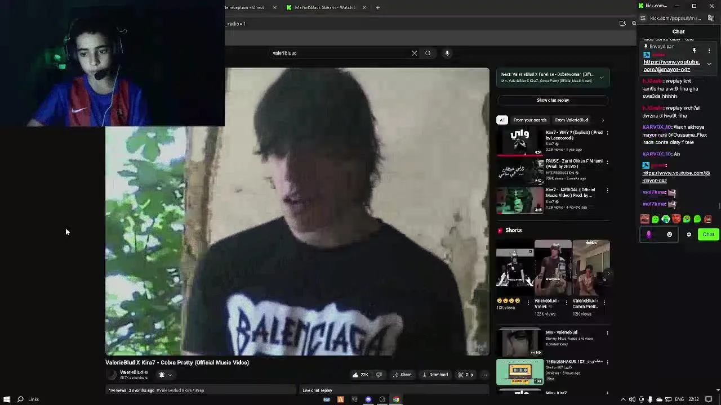Screen dimensions: 721x405
Task: Open options for Kira7 MEDICAL video
Action: [607, 190]
